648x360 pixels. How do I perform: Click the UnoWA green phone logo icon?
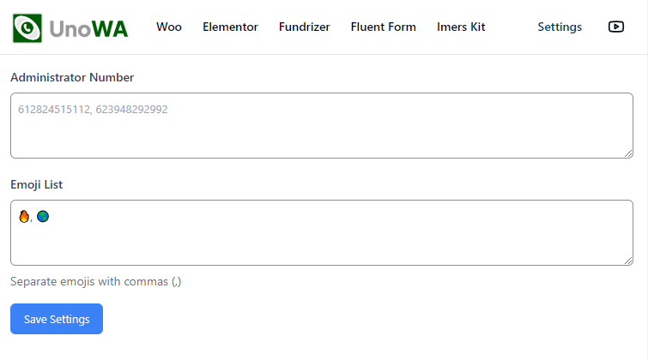[27, 28]
